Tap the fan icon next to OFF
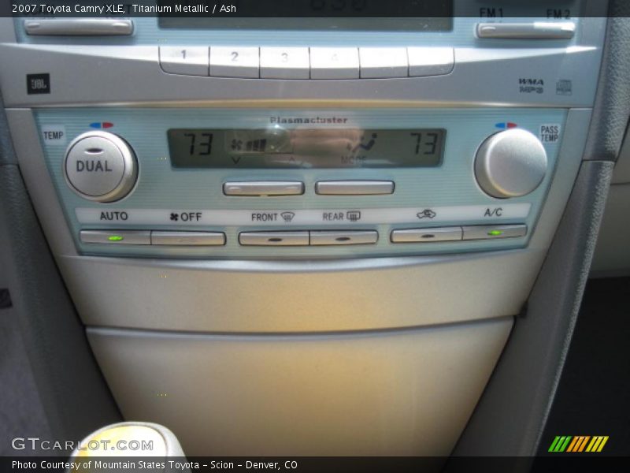Screen dimensions: 630x473 tap(174, 218)
